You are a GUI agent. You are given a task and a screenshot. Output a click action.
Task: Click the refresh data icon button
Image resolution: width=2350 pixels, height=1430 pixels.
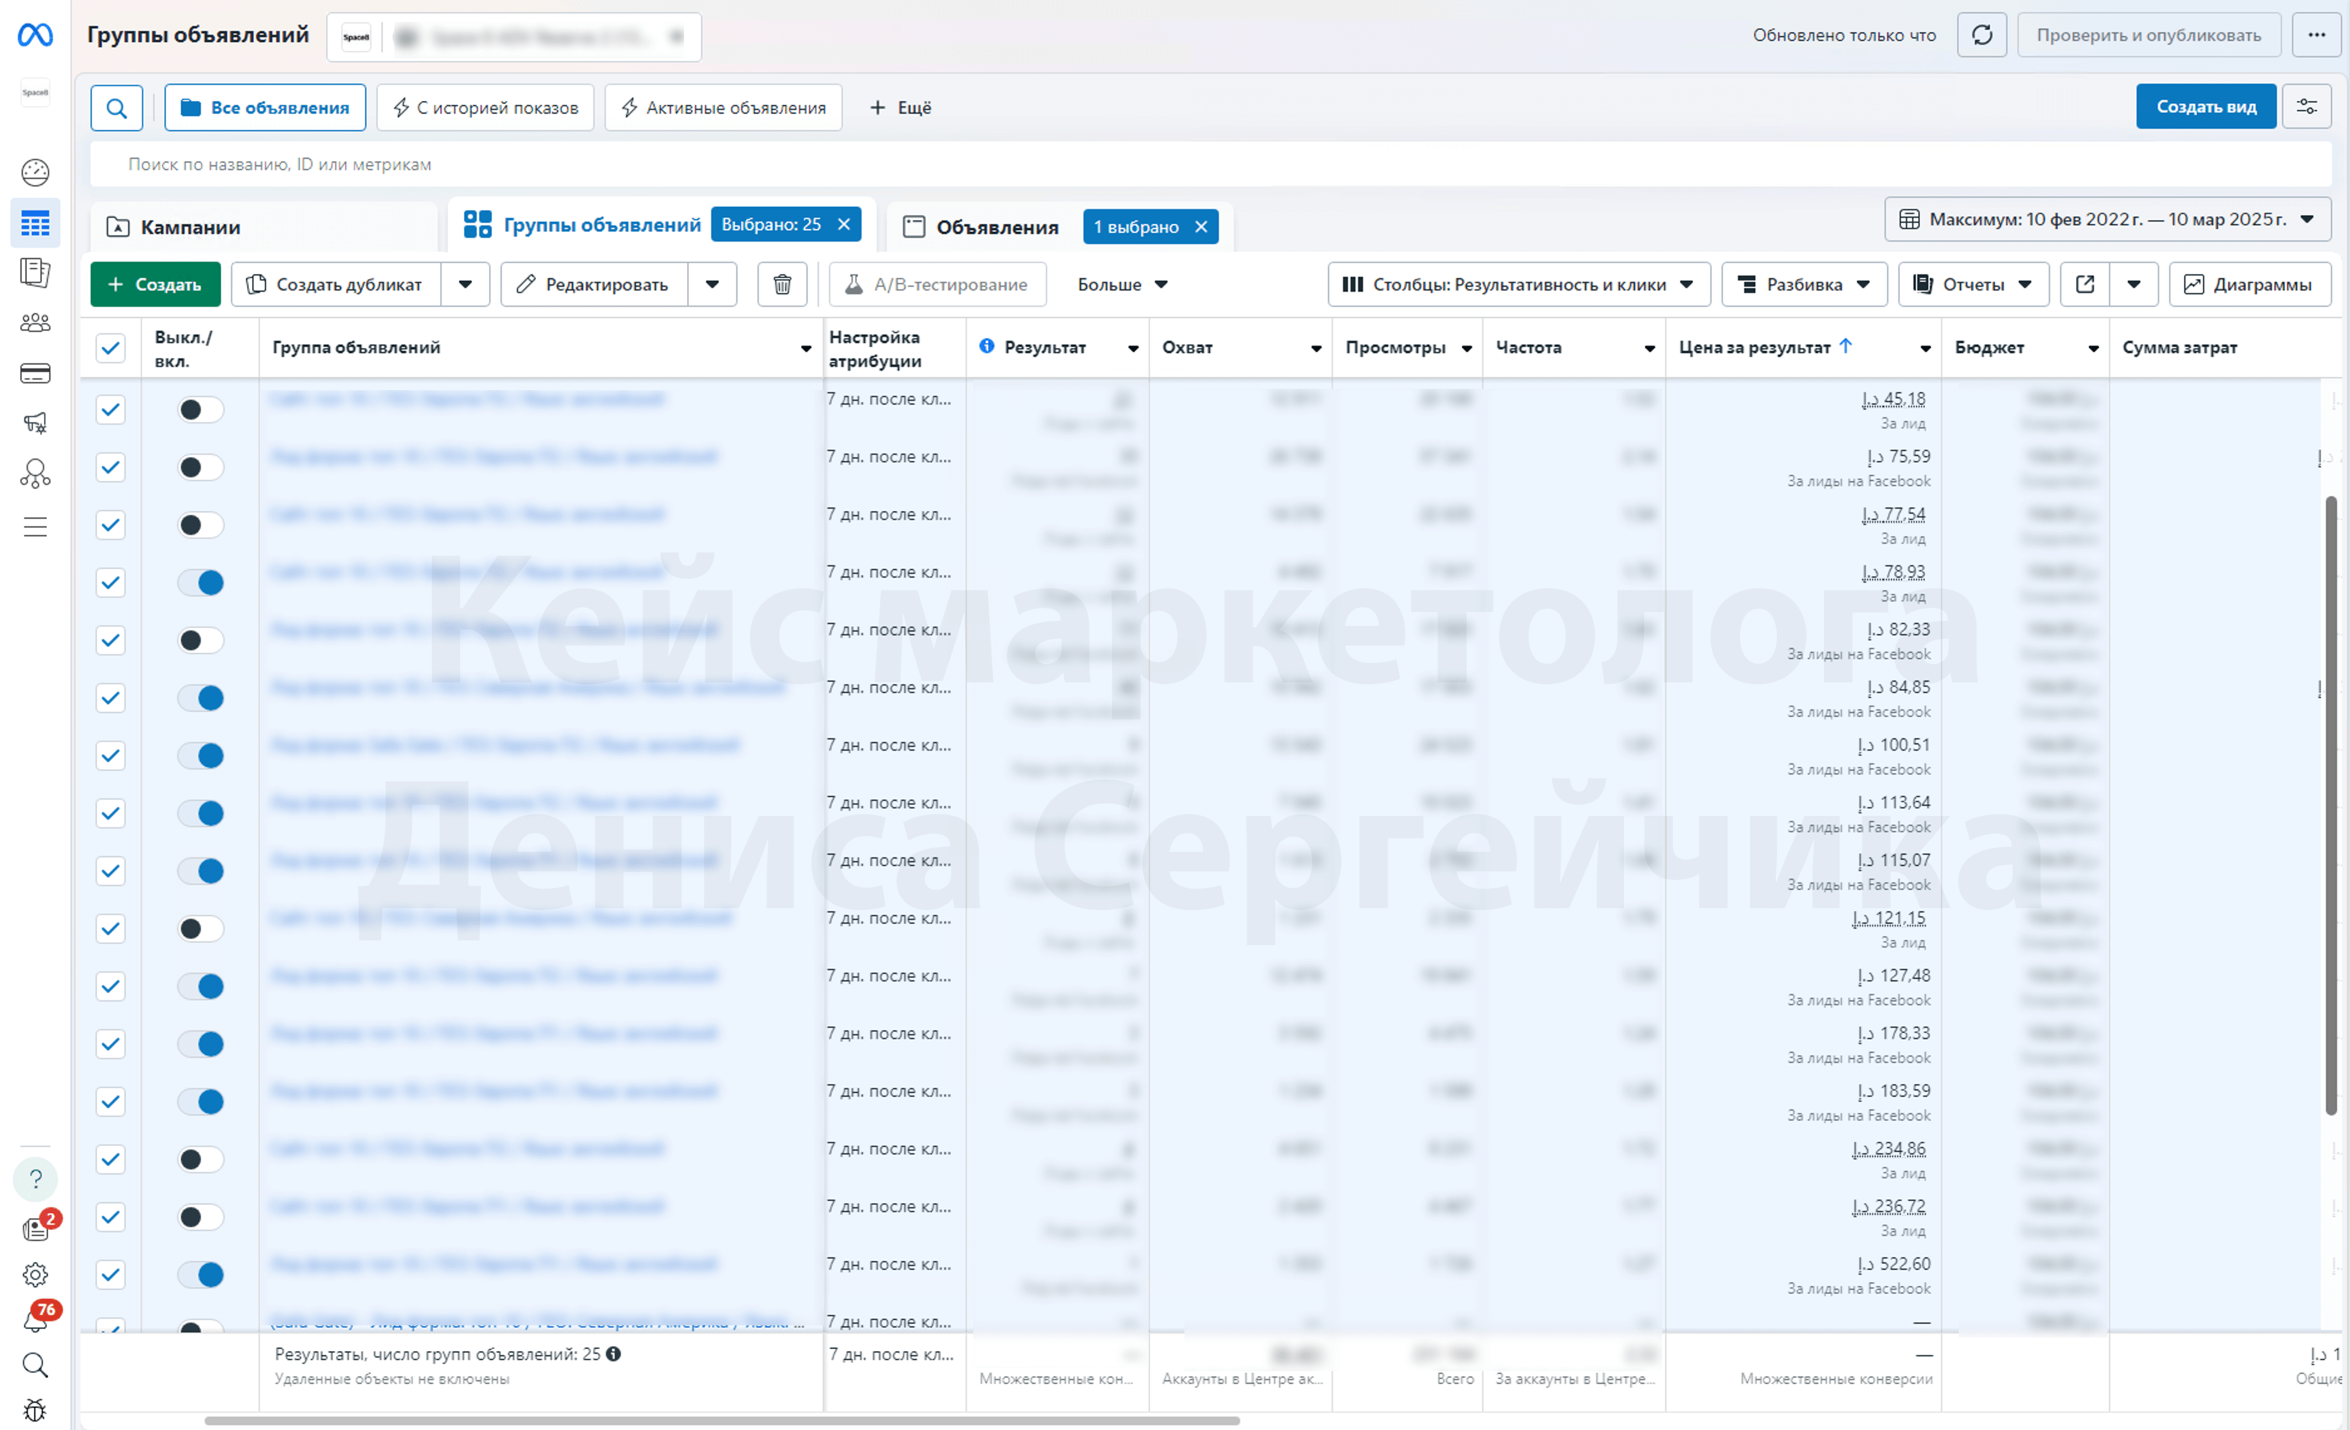pos(1982,35)
